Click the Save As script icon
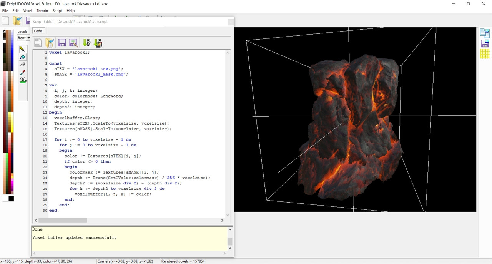 point(73,43)
